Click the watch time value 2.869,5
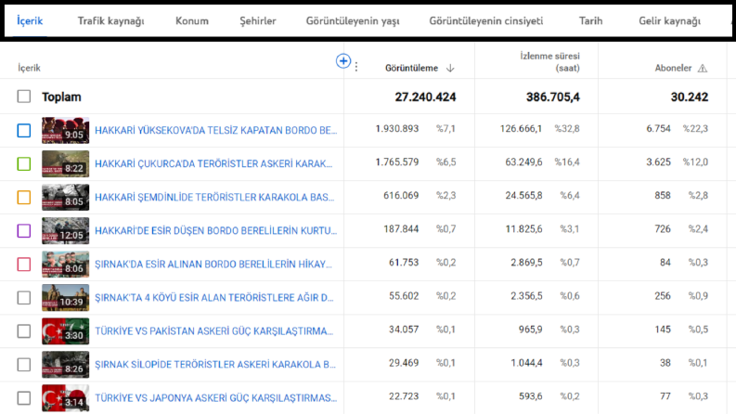736x414 pixels. pyautogui.click(x=526, y=263)
